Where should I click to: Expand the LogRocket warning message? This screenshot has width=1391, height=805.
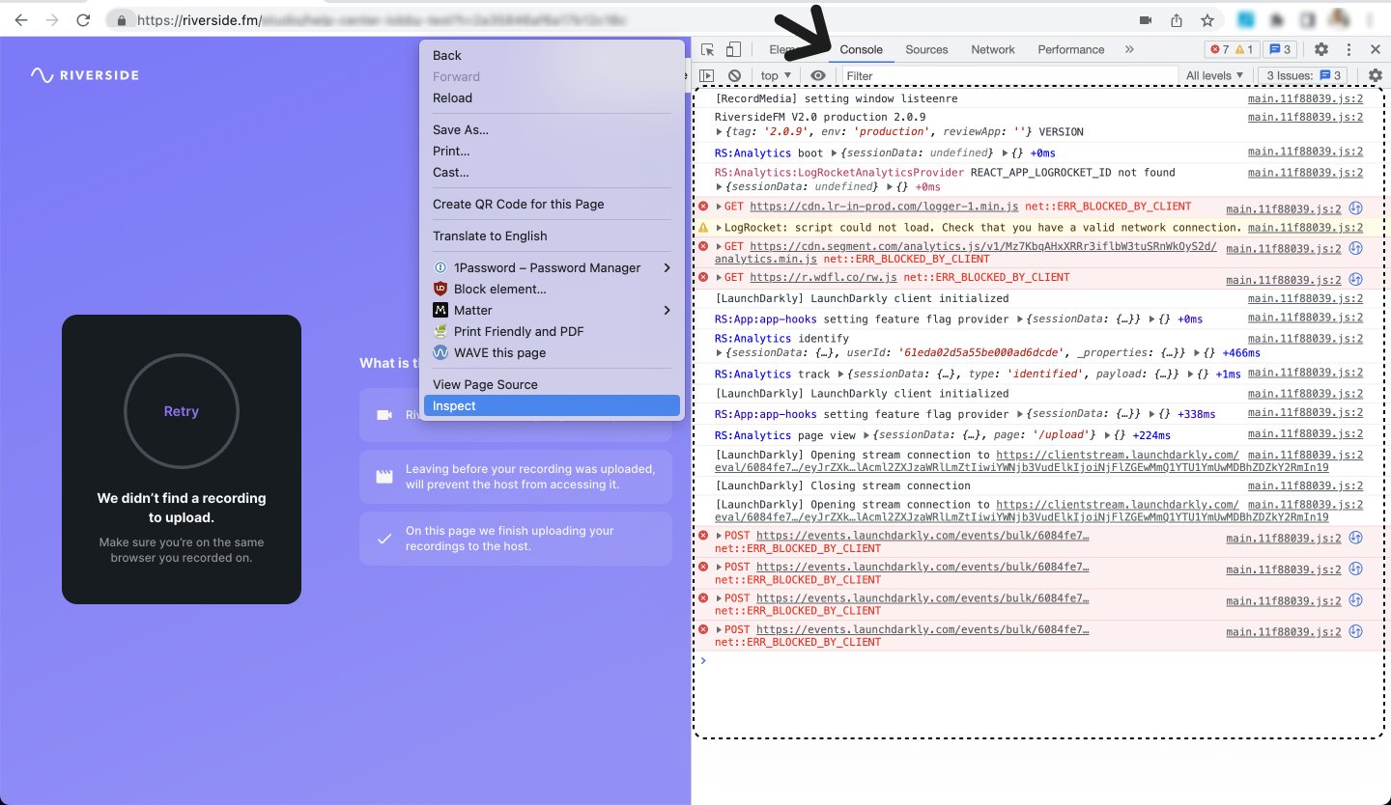coord(719,228)
